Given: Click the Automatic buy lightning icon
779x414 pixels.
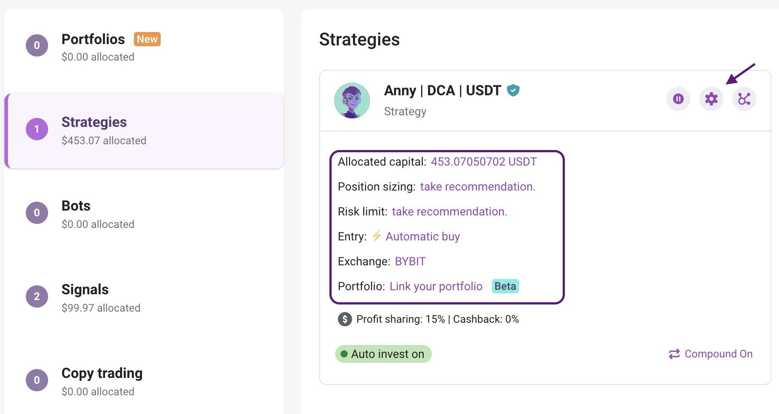Looking at the screenshot, I should (377, 236).
